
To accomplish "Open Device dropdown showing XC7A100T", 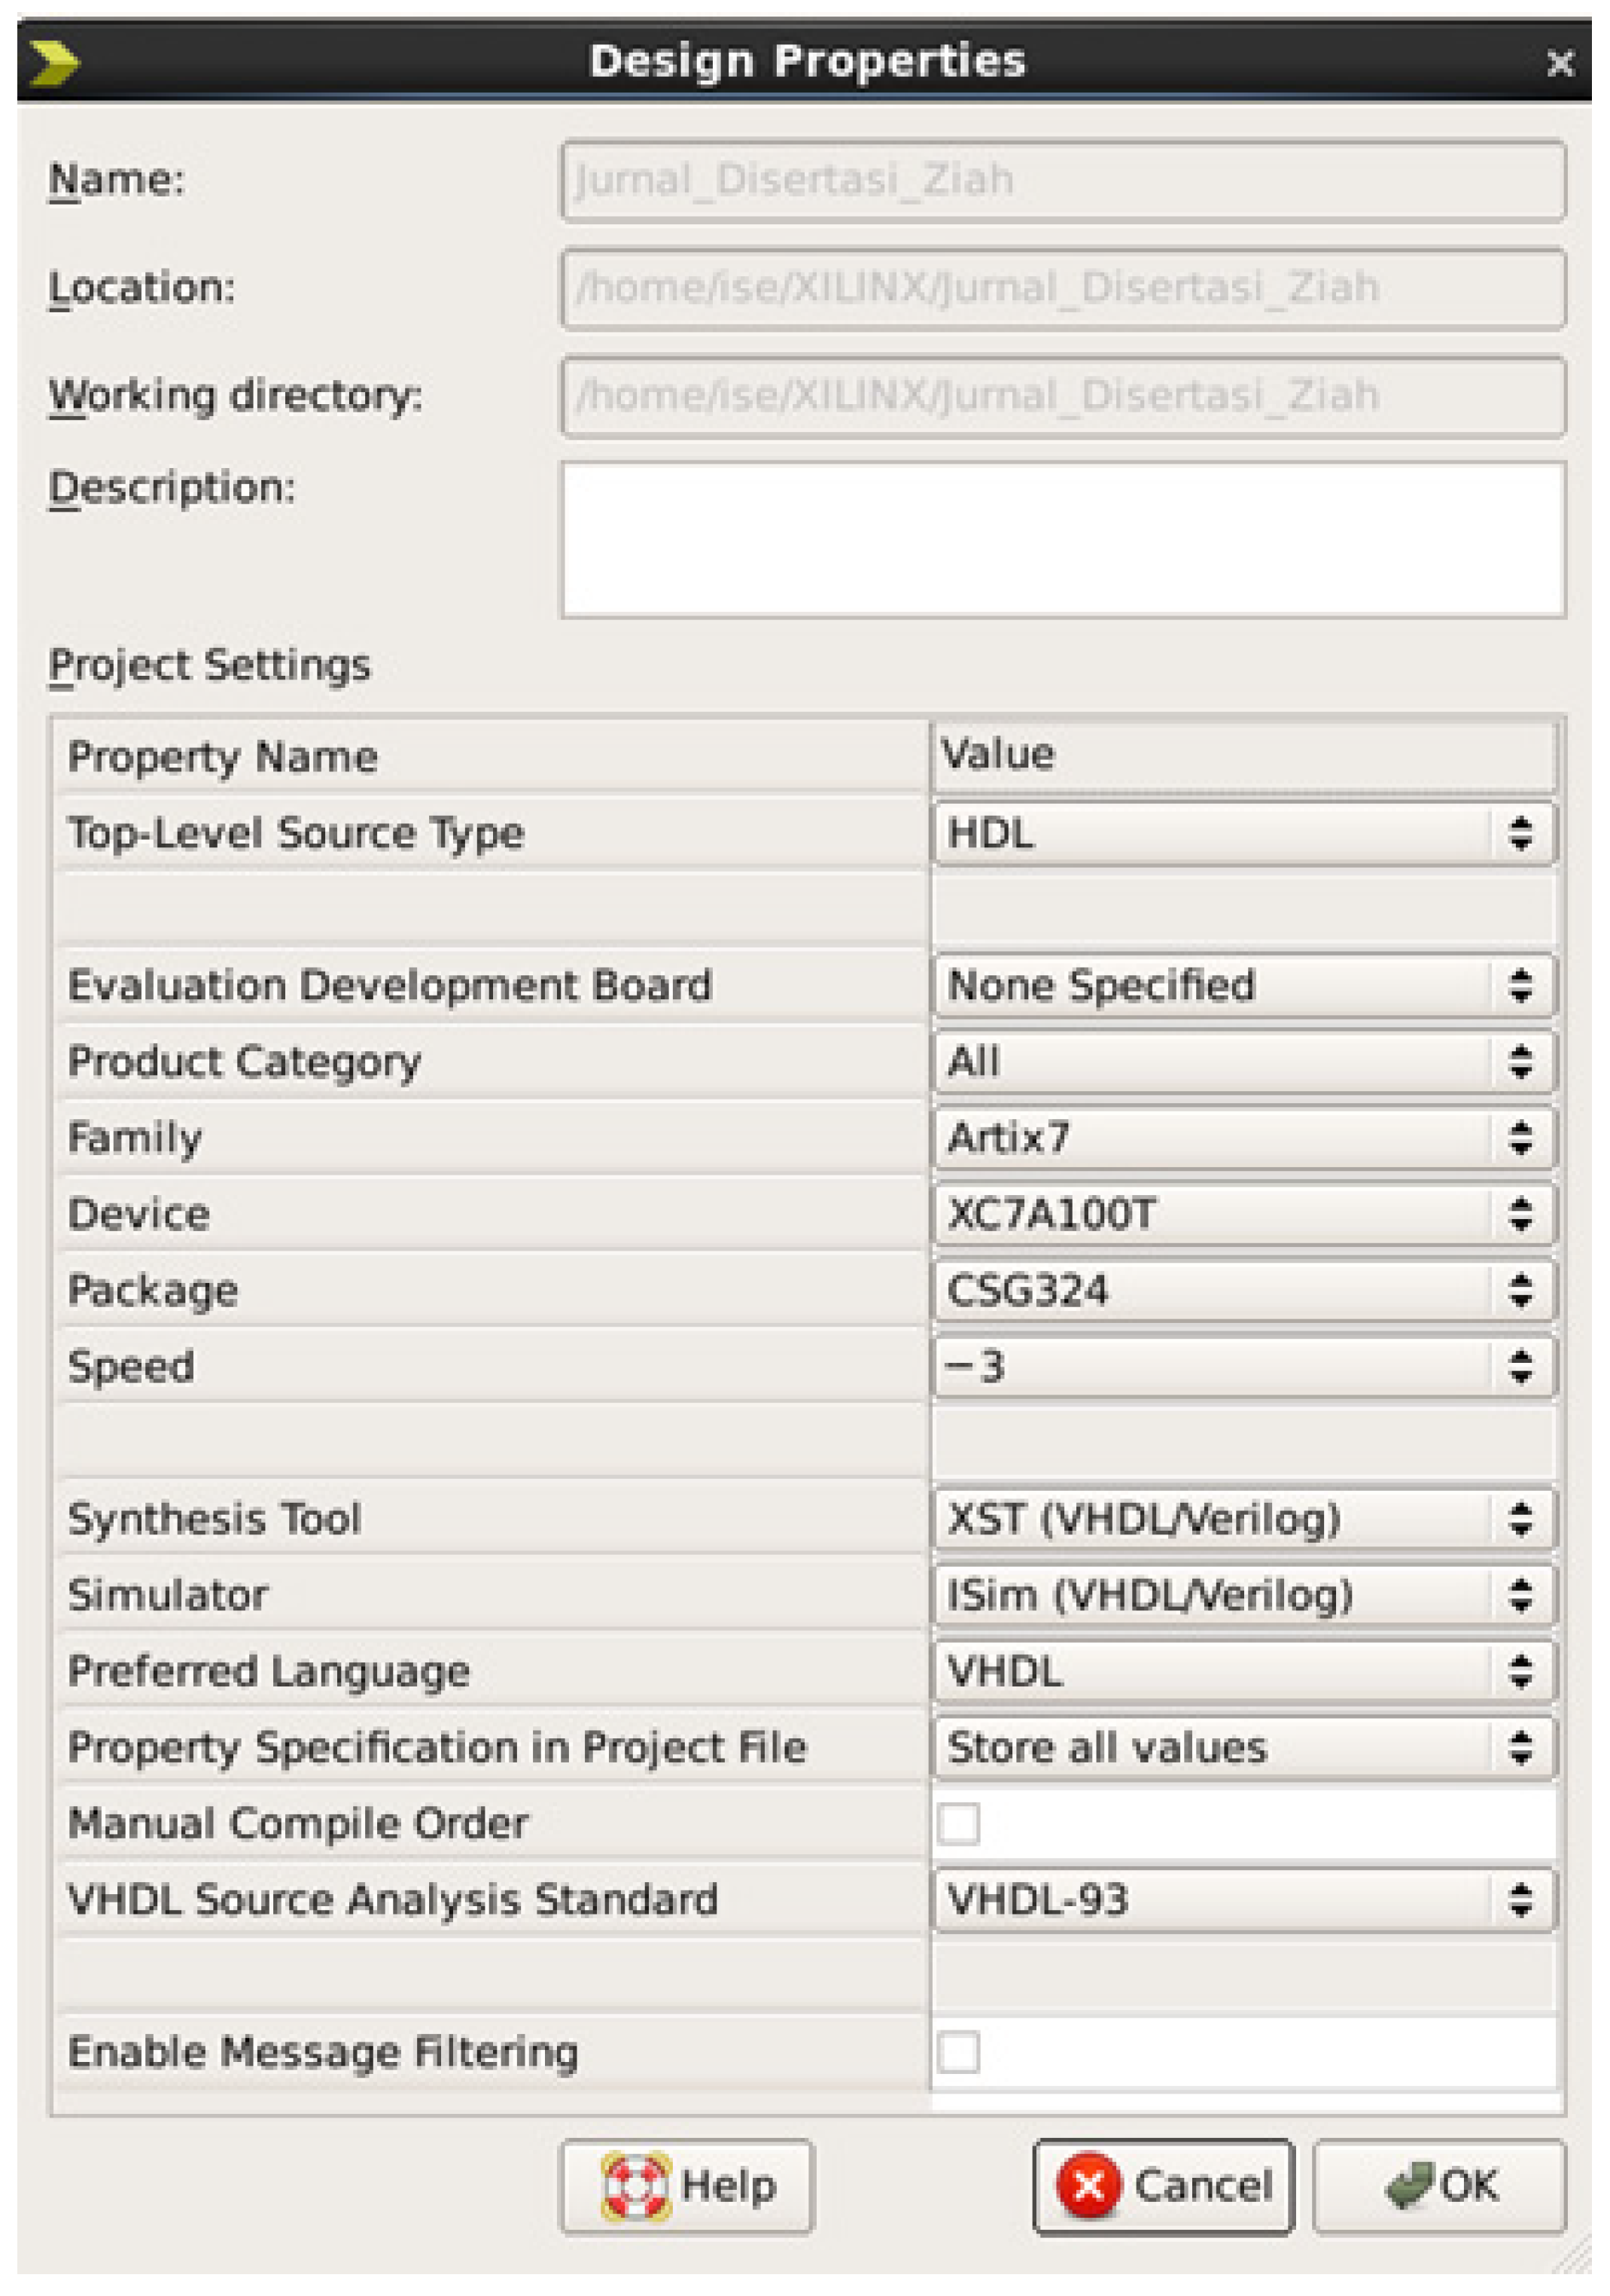I will coord(1244,1214).
